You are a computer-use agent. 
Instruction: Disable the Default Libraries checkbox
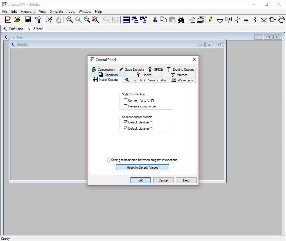(x=126, y=128)
